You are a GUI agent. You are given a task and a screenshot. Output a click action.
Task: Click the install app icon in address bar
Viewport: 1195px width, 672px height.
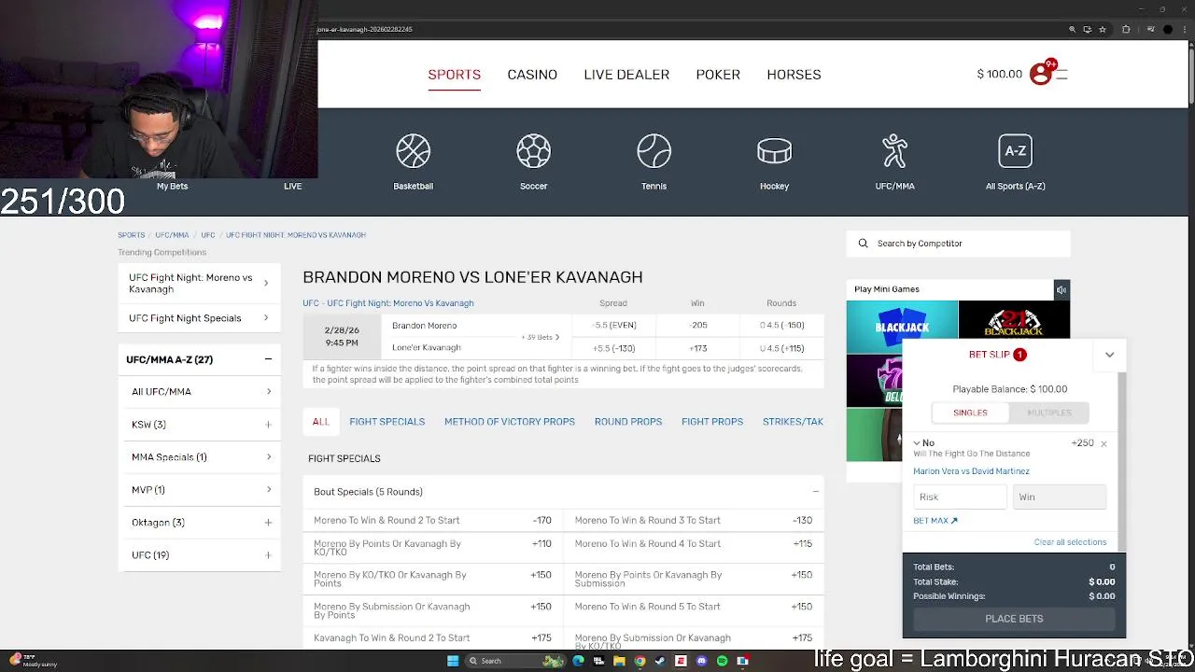point(1088,29)
